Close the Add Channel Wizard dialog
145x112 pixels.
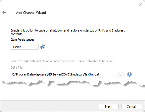click(x=141, y=4)
